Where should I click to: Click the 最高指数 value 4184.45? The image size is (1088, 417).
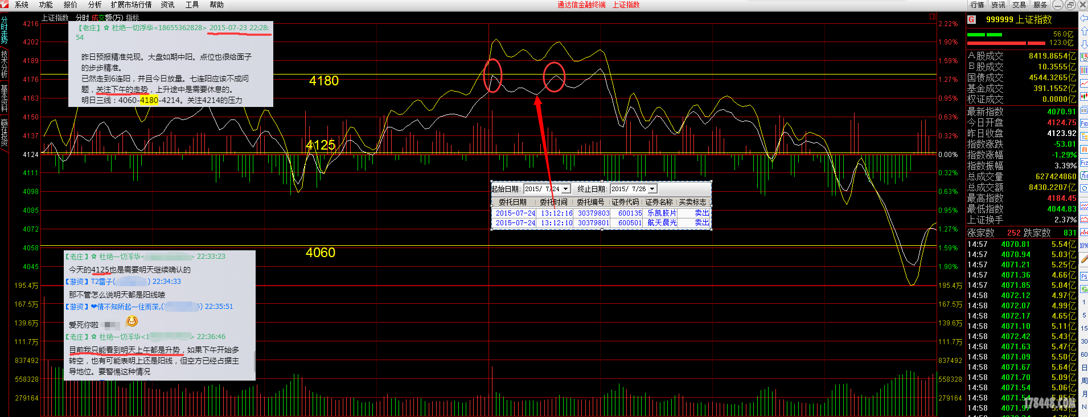pyautogui.click(x=1061, y=199)
